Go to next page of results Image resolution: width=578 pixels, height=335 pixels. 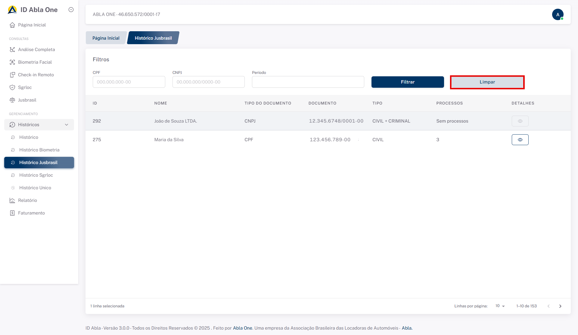click(x=560, y=306)
